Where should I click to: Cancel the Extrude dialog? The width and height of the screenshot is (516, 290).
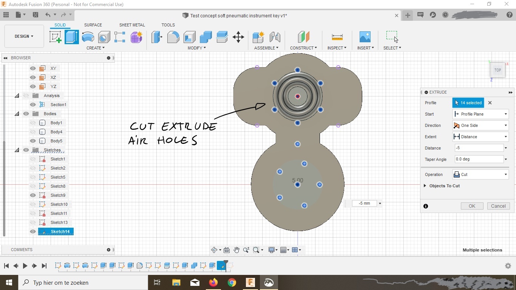pyautogui.click(x=498, y=206)
